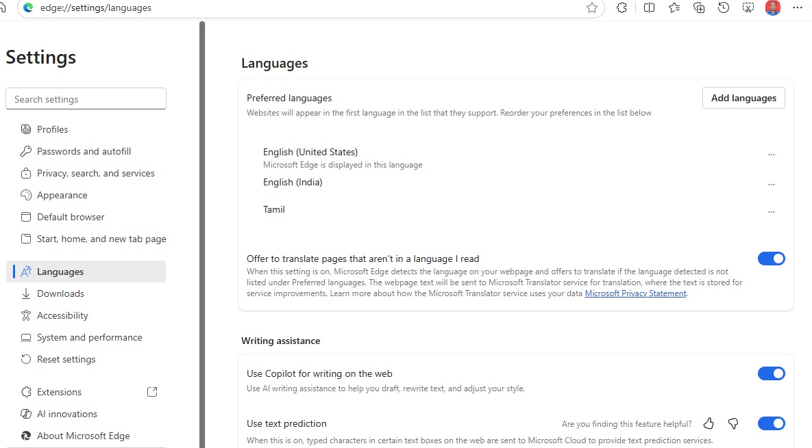Open the Favorites list icon

pos(674,8)
